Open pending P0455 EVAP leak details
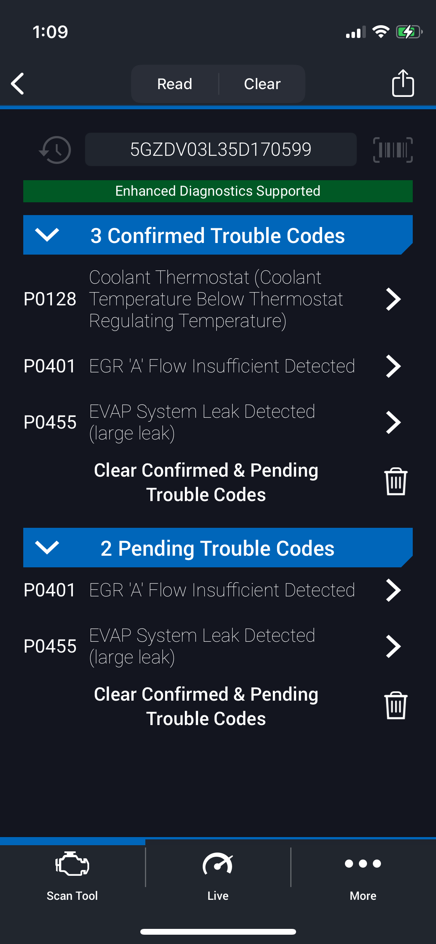 coord(393,646)
